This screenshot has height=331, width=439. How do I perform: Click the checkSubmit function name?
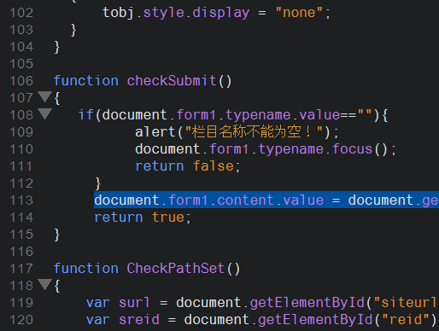click(172, 81)
